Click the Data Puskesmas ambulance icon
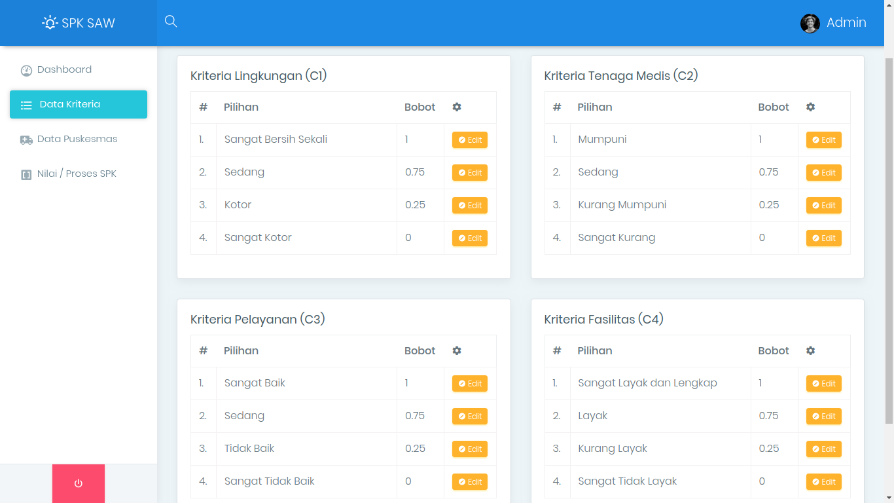 (26, 140)
